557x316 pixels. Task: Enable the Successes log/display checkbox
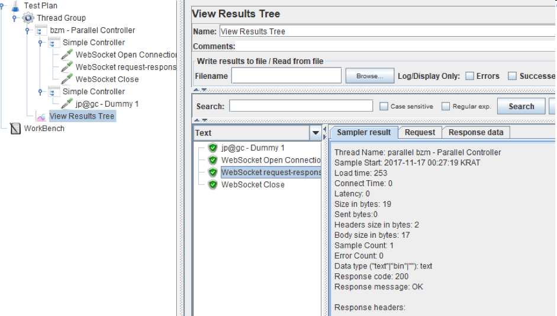tap(512, 76)
